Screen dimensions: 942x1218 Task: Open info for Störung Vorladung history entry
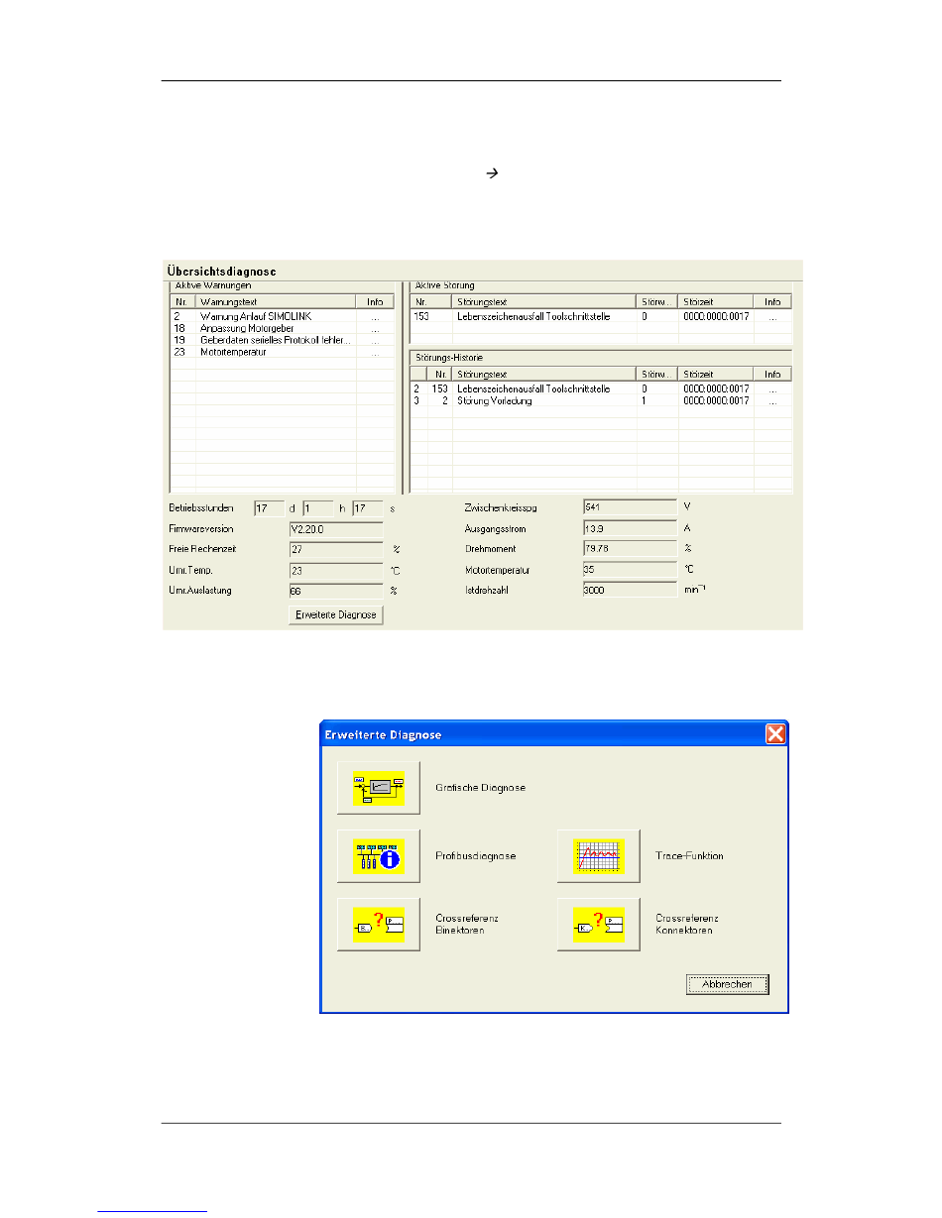point(772,401)
